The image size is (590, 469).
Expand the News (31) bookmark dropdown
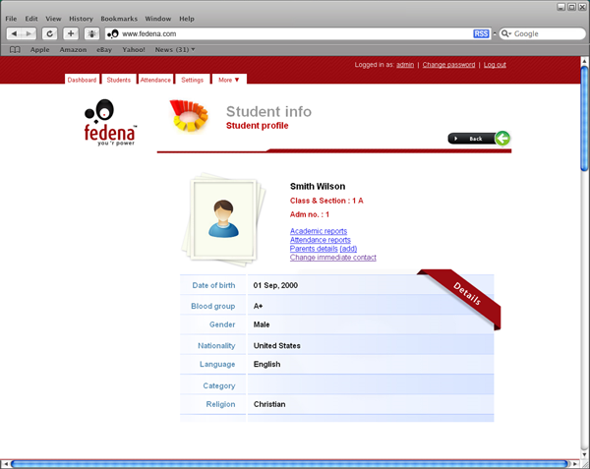point(175,49)
